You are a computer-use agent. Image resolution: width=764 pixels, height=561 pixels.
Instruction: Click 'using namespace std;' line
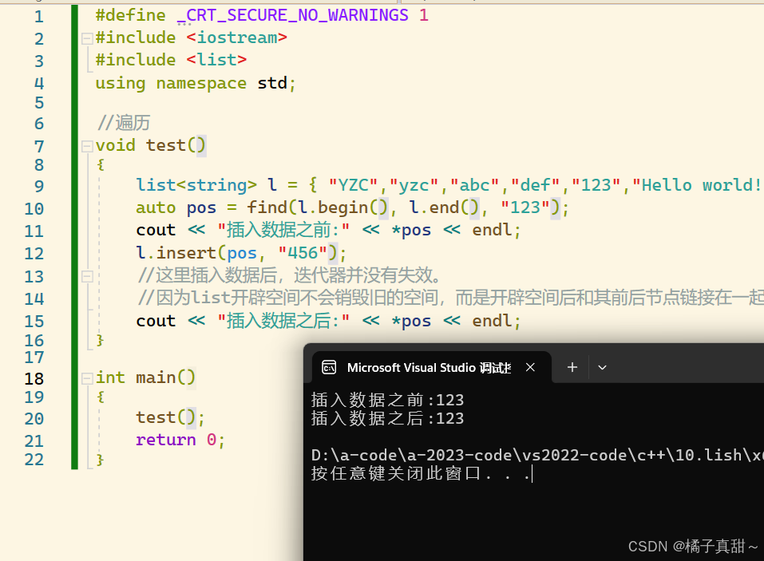[196, 83]
